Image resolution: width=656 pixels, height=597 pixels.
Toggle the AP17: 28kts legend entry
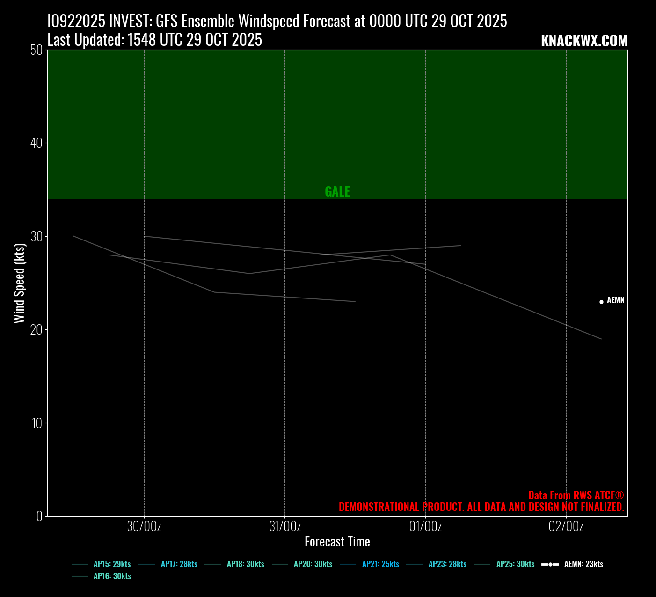pos(179,564)
